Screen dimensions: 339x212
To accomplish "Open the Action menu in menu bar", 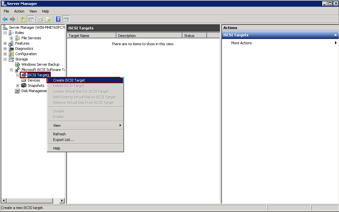I will (19, 11).
